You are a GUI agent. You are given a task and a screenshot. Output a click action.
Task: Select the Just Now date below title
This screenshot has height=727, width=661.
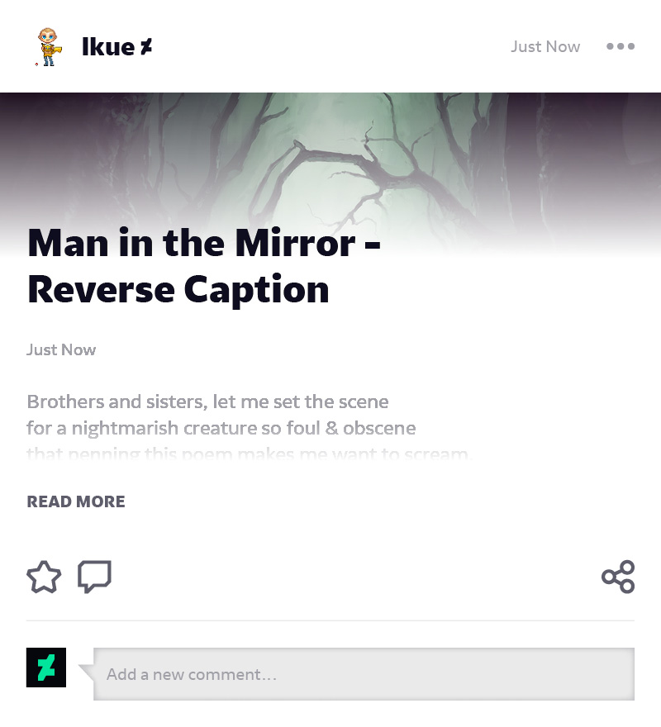pos(61,349)
